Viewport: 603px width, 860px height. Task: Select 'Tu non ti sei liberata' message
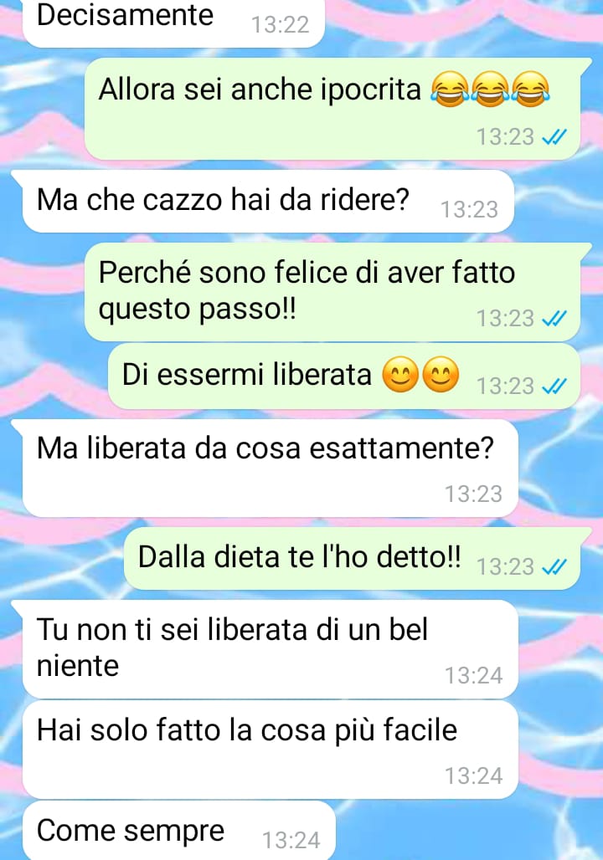[x=271, y=649]
